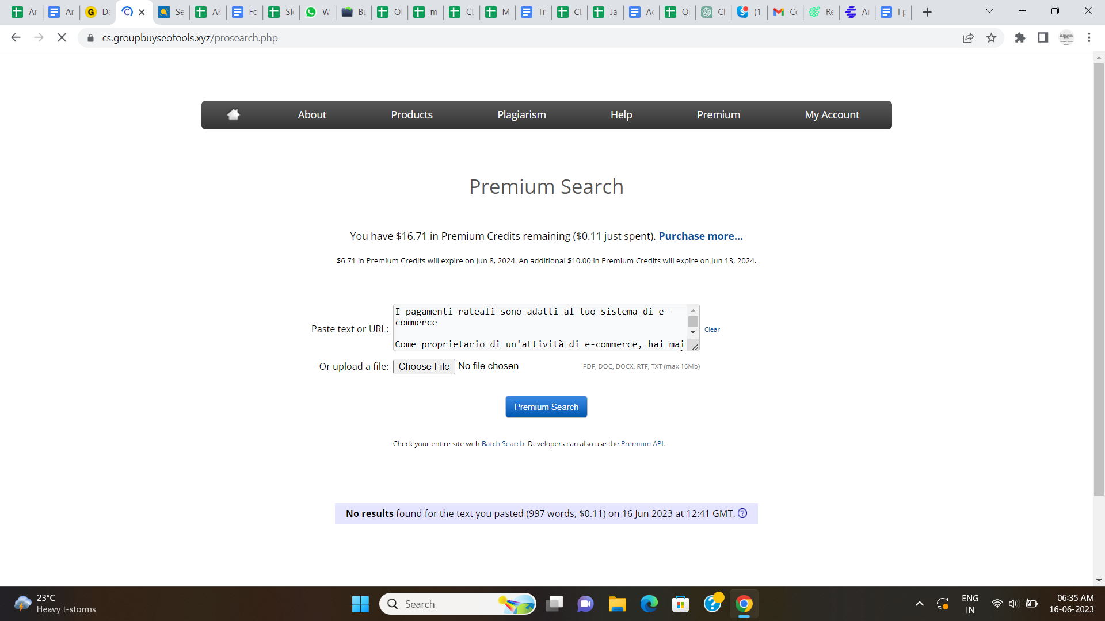Image resolution: width=1105 pixels, height=621 pixels.
Task: Click the Clear link beside the text box
Action: (712, 329)
